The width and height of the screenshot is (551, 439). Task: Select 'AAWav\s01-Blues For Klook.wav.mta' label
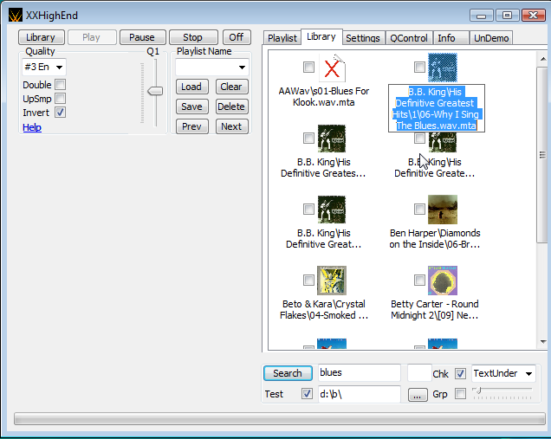click(324, 97)
